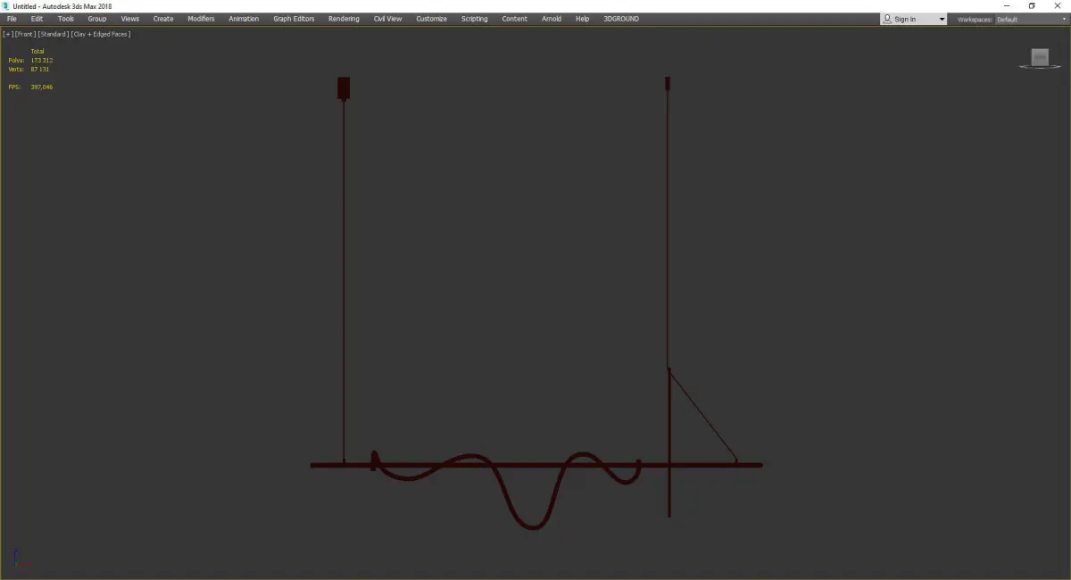Screen dimensions: 1071x580
Task: Open the Edit menu
Action: pos(37,19)
